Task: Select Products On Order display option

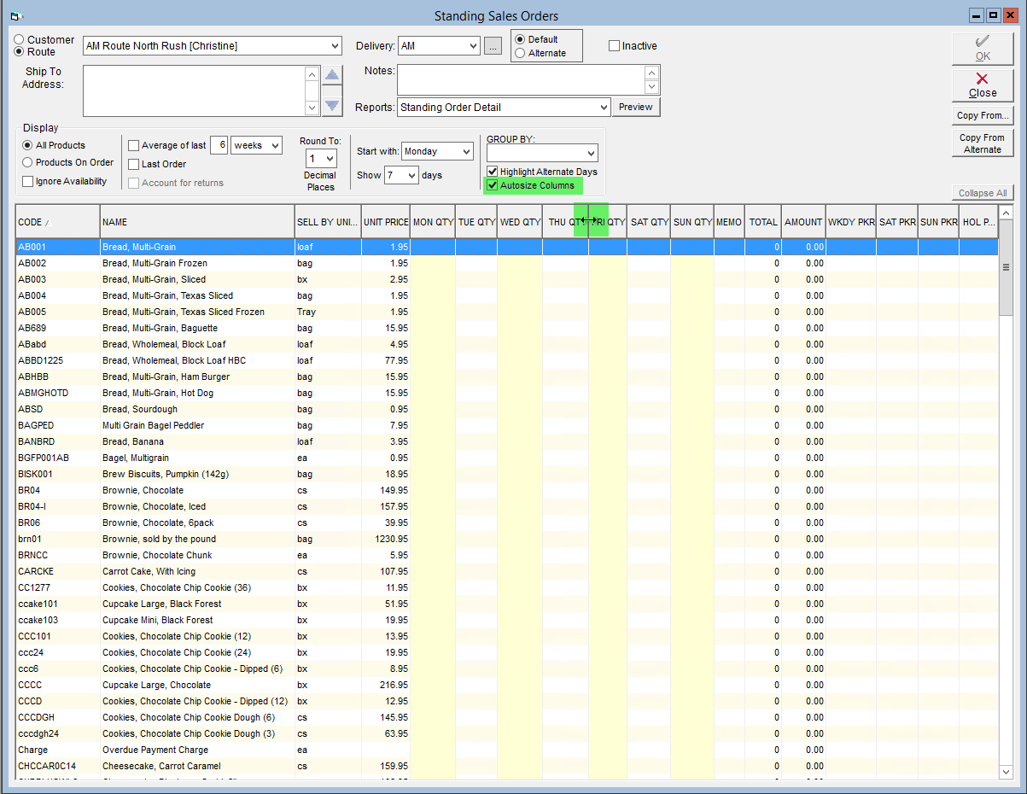Action: click(27, 162)
